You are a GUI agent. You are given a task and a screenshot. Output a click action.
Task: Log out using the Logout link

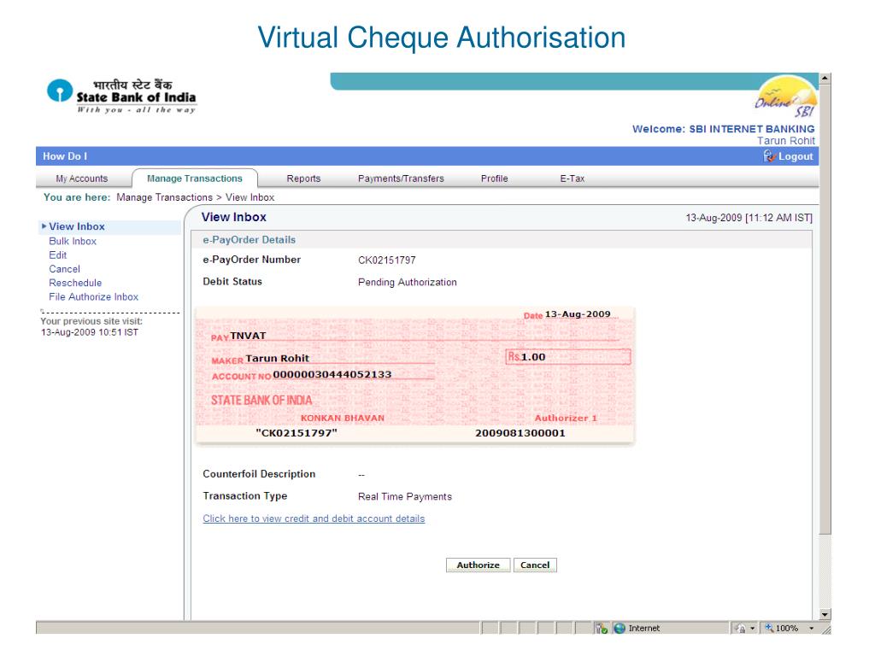coord(796,156)
